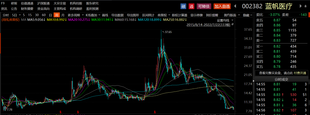This screenshot has width=310, height=115.
Task: Toggle 显示停牌 suspension display
Action: click(x=197, y=15)
